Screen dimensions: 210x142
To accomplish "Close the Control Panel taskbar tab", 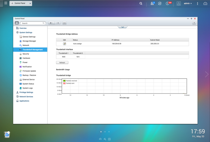I will coord(30,3).
